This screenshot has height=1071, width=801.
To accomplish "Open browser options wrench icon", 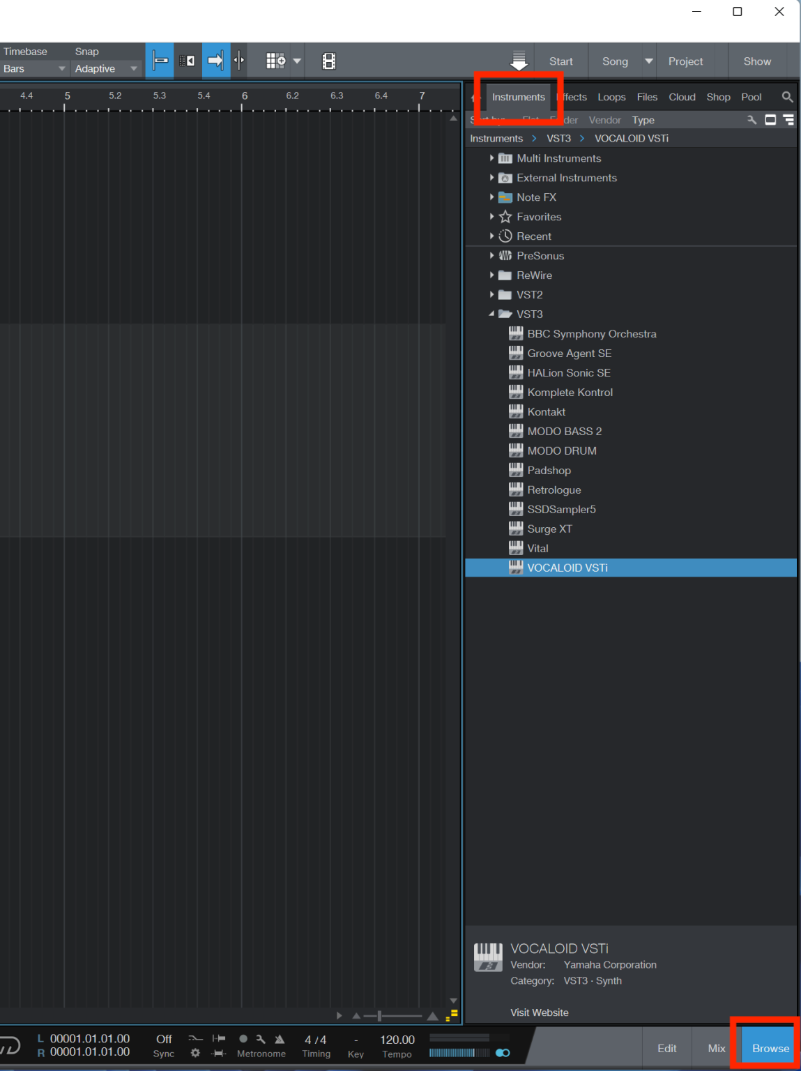I will click(x=752, y=120).
